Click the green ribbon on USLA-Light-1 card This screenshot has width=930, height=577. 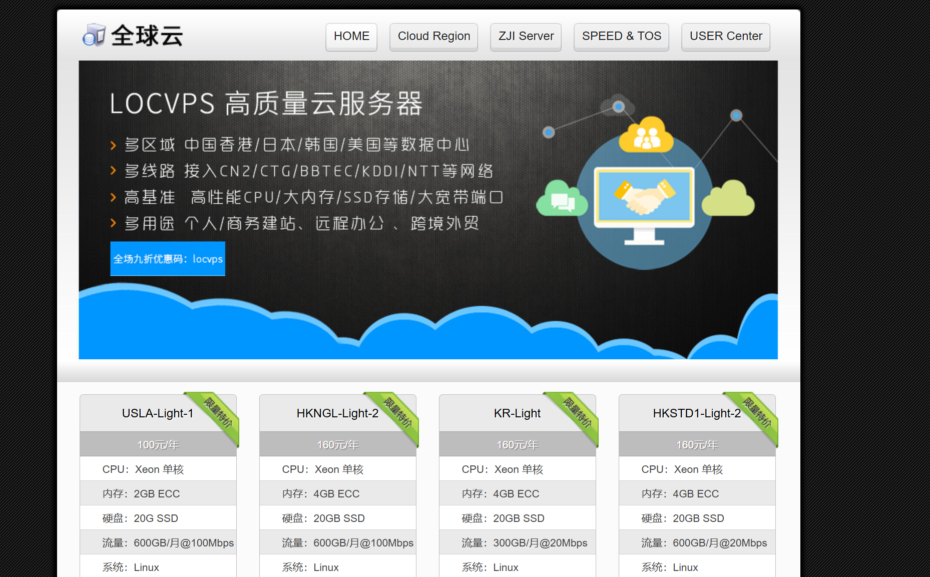tap(218, 413)
